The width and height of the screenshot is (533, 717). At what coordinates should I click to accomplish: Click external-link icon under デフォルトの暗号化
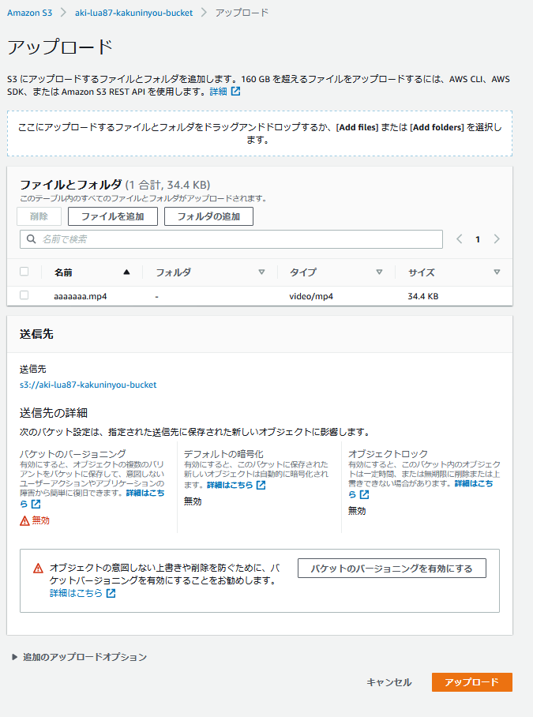pos(261,485)
